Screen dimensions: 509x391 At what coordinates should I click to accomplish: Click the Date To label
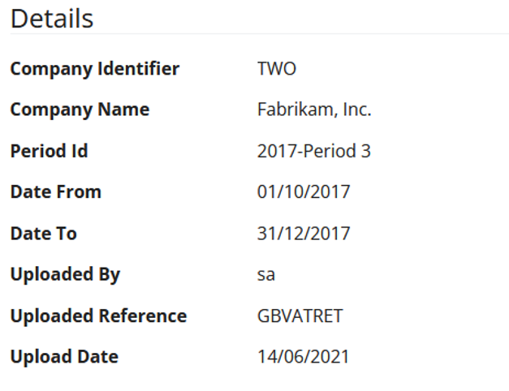coord(43,234)
